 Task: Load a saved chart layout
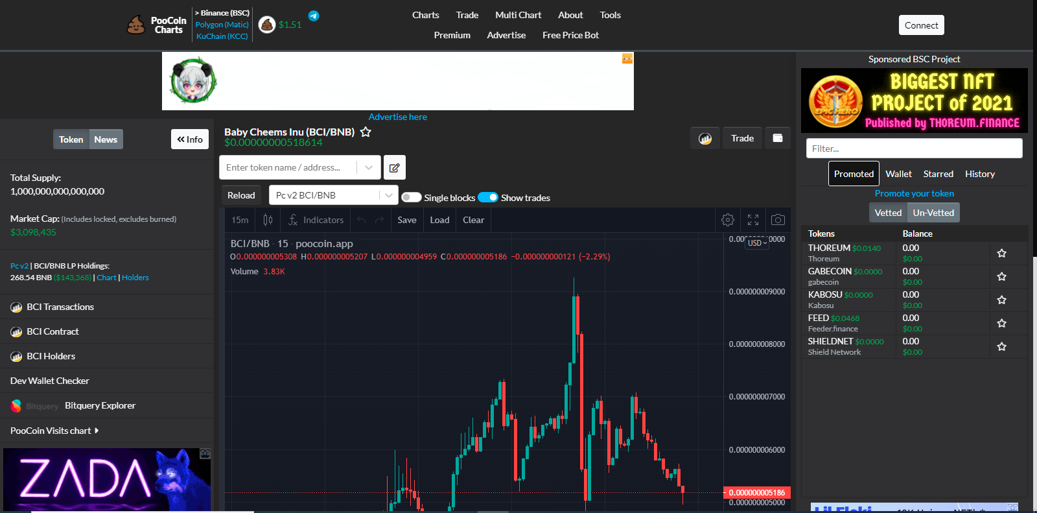439,220
